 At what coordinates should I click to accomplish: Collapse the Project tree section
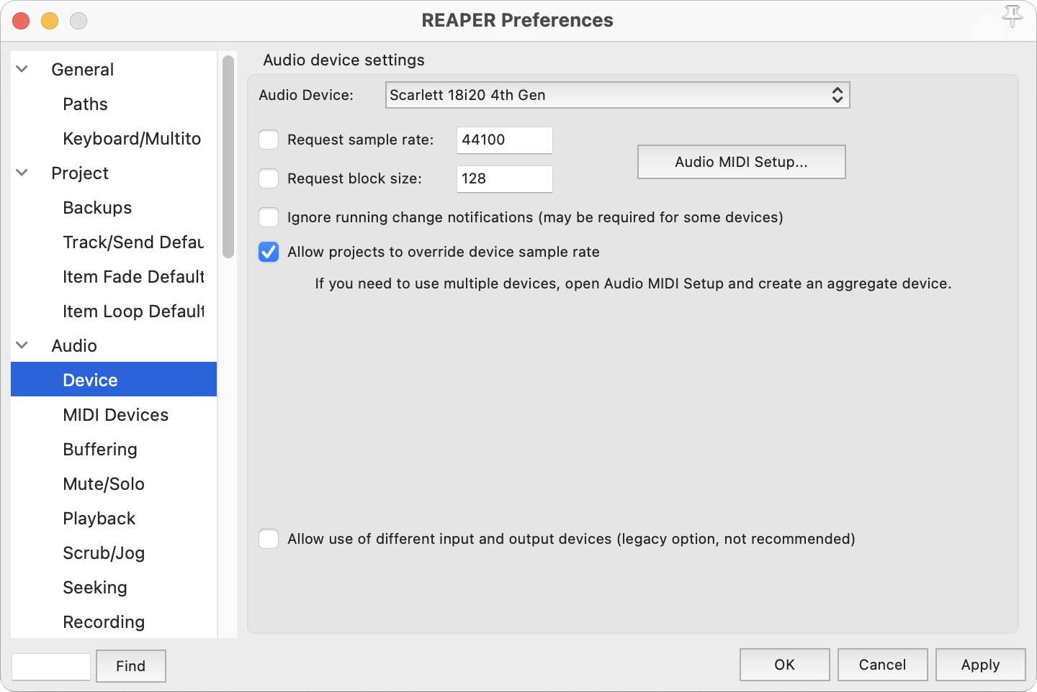pos(22,173)
